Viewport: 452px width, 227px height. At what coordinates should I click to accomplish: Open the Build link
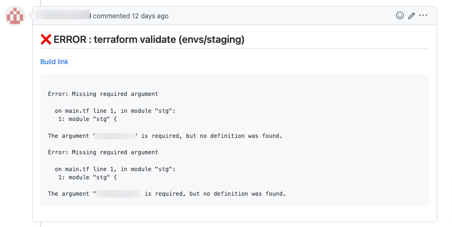click(54, 62)
